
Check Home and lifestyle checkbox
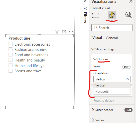click(x=11, y=66)
